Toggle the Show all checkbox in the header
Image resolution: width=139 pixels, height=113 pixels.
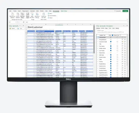pyautogui.click(x=113, y=35)
